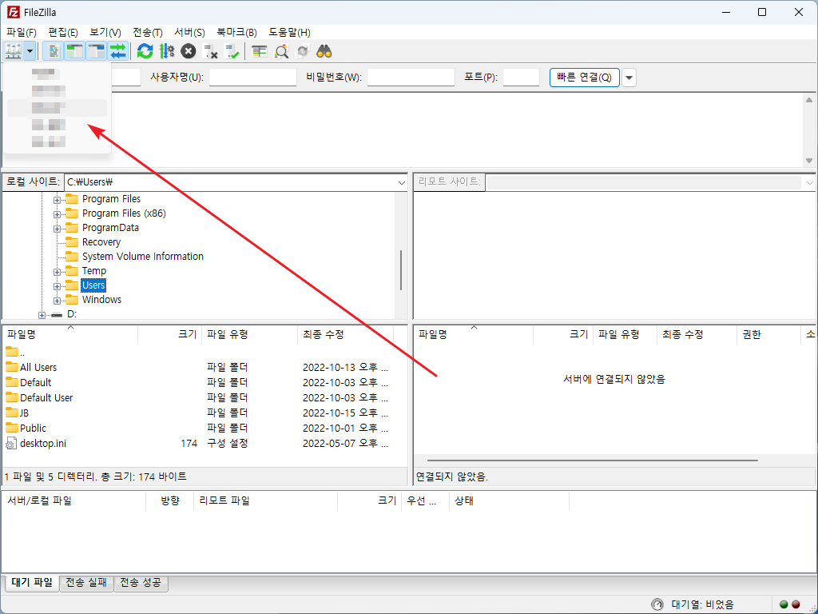Go to the parent directory (..) entry

pos(16,352)
